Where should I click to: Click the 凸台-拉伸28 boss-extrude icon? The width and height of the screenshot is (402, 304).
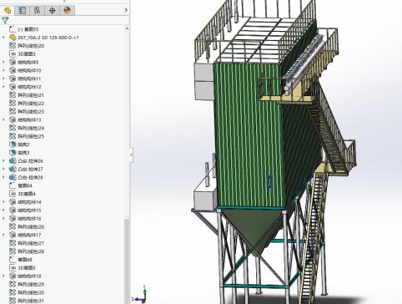point(13,177)
